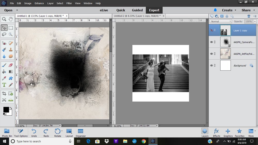Screen dimensions: 258x145
Task: Select the Red Eye Removal tool
Action: coord(4,43)
